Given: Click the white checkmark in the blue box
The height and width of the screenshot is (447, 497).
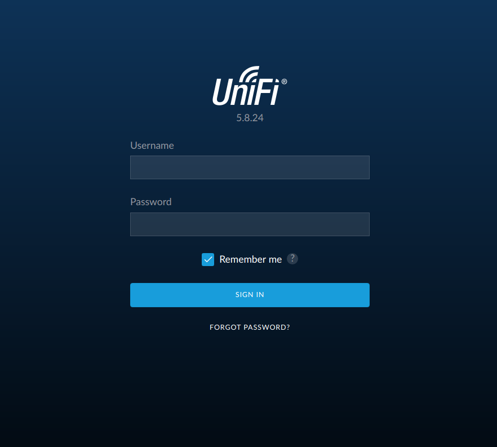Looking at the screenshot, I should tap(208, 260).
